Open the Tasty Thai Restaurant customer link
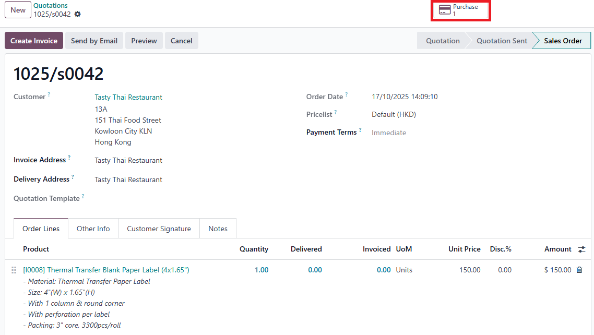 point(128,97)
